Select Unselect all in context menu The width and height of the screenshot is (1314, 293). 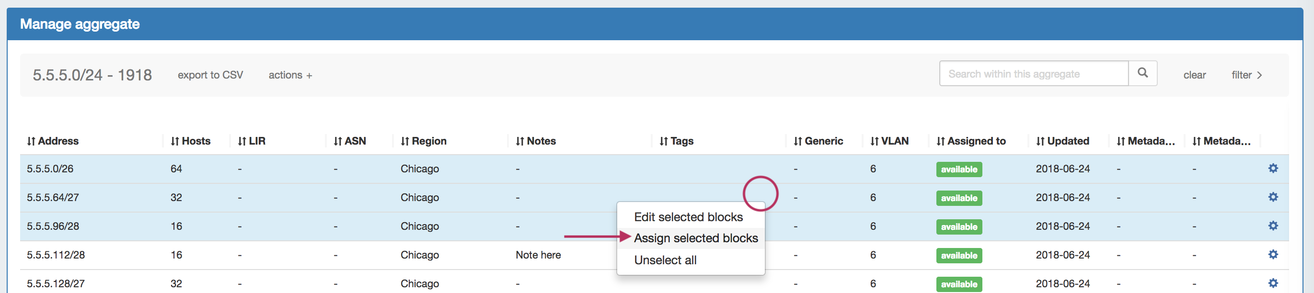point(665,260)
